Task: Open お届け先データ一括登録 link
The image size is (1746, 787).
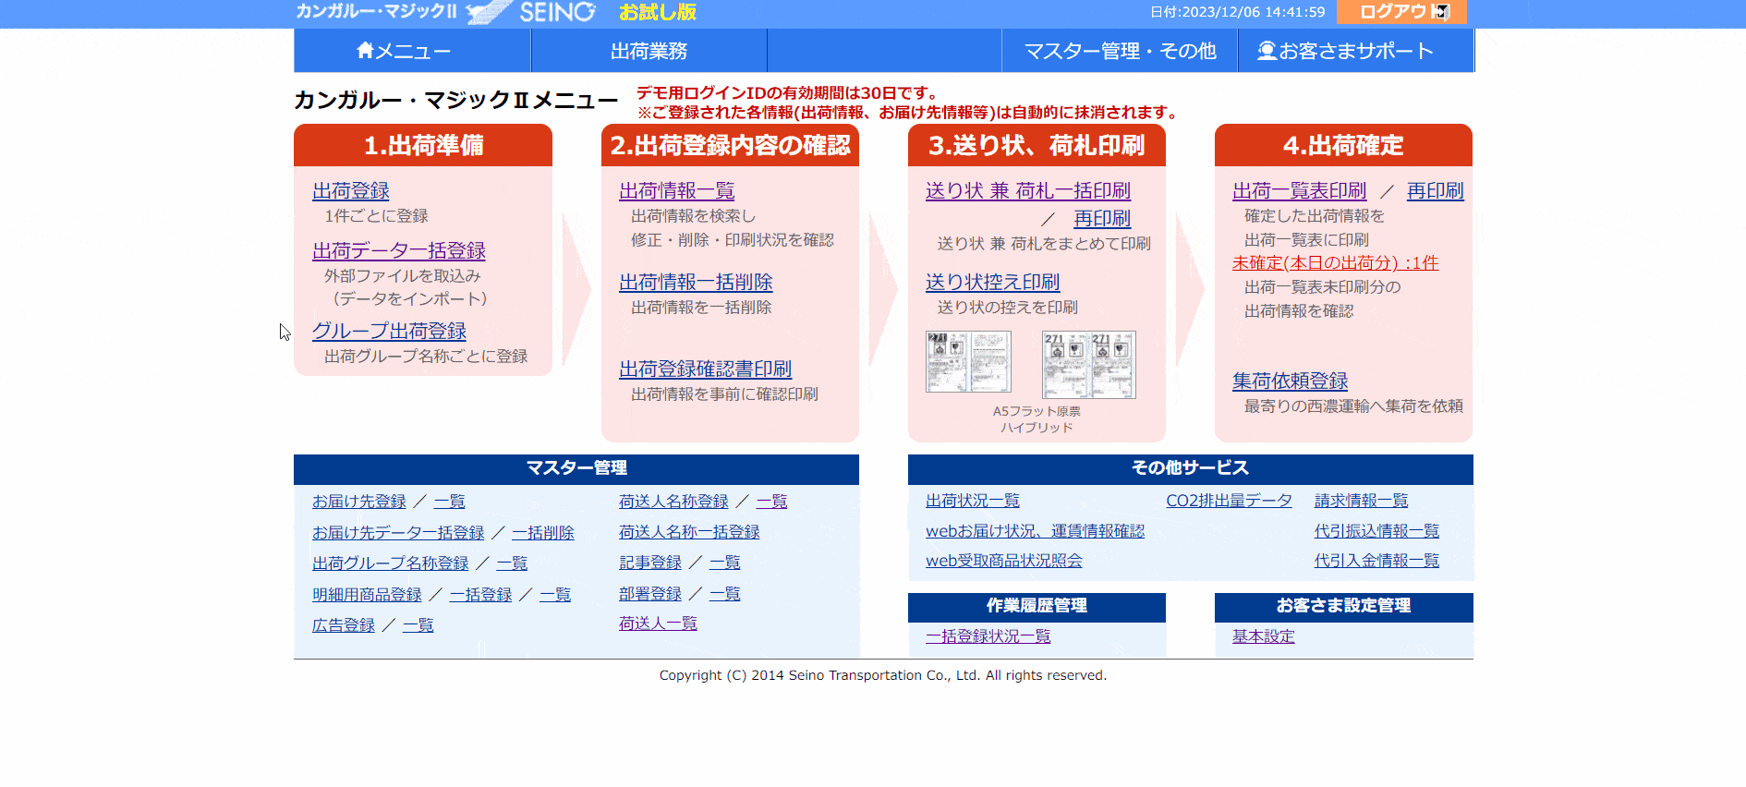Action: click(398, 532)
